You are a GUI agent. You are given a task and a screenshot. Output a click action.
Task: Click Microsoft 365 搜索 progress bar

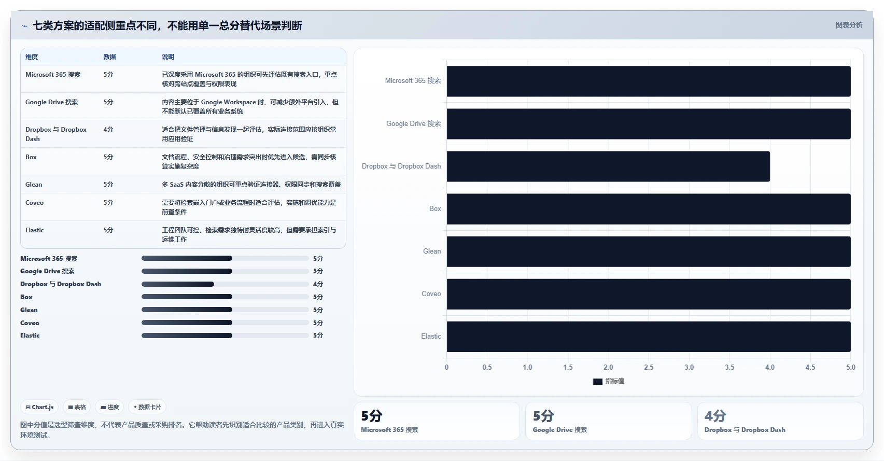(225, 258)
